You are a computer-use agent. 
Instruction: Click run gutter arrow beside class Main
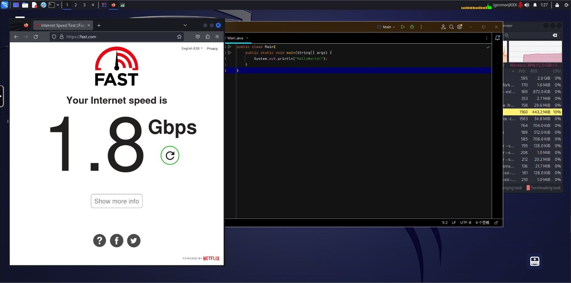coord(229,47)
